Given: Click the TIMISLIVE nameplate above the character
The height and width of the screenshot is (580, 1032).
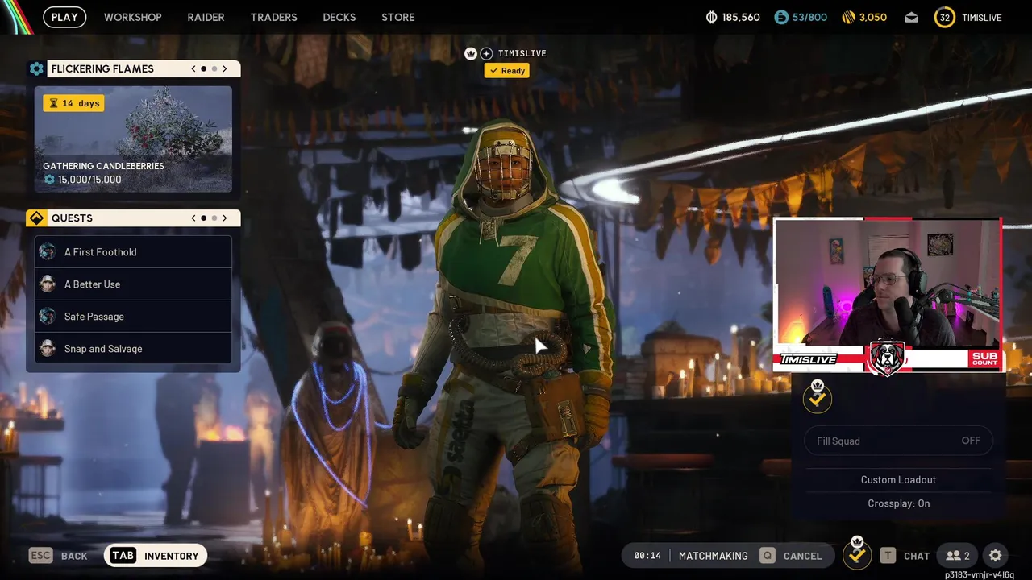Looking at the screenshot, I should (522, 53).
